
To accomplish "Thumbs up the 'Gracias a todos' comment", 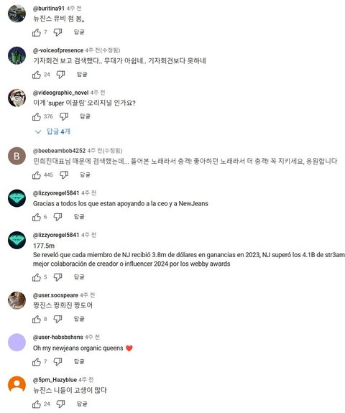I will coord(37,217).
